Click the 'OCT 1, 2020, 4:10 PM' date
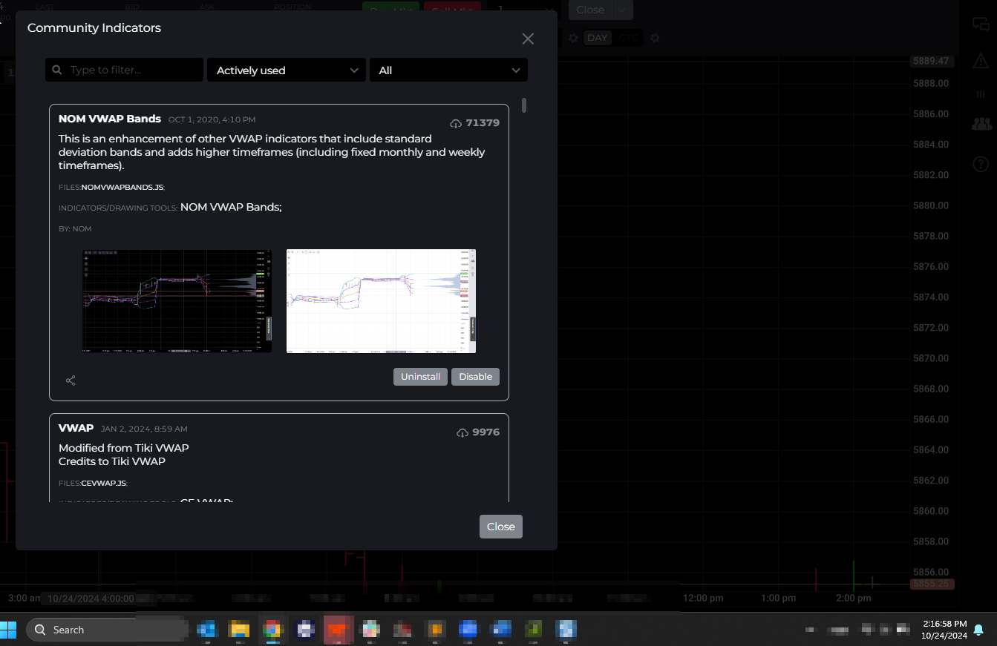This screenshot has height=646, width=997. point(212,119)
